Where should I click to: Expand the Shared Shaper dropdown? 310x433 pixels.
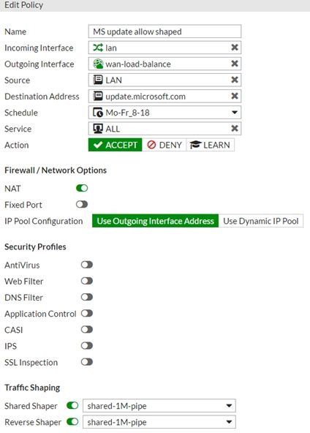pos(159,406)
